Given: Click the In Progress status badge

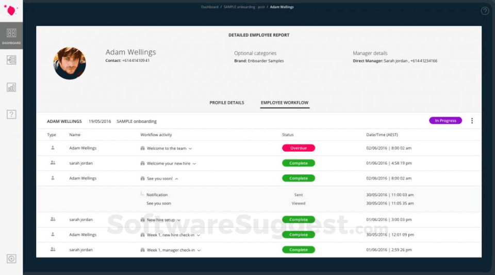Looking at the screenshot, I should pos(445,121).
